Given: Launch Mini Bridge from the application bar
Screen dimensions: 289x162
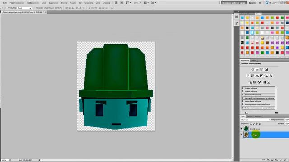Looking at the screenshot, I should pyautogui.click(x=122, y=3).
